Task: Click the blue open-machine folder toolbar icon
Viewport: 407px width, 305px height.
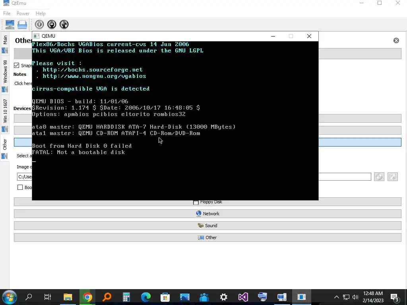Action: tap(22, 24)
